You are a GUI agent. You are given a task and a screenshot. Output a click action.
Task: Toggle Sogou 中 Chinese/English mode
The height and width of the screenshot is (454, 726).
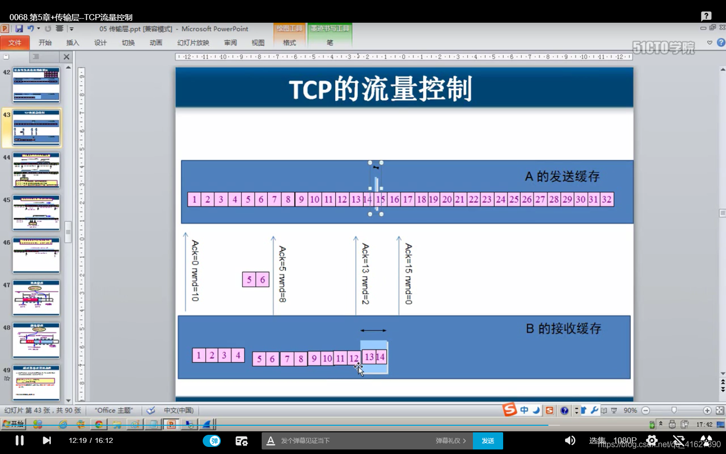point(524,410)
